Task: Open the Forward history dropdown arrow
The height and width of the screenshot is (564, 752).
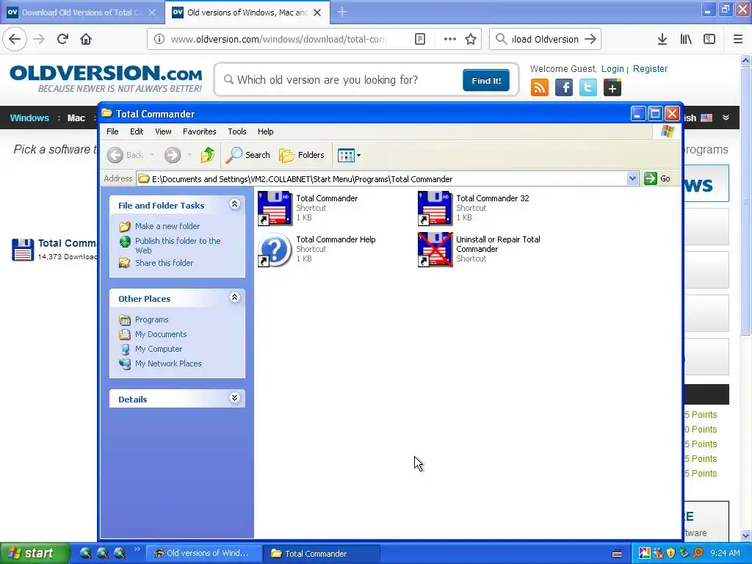Action: tap(189, 155)
